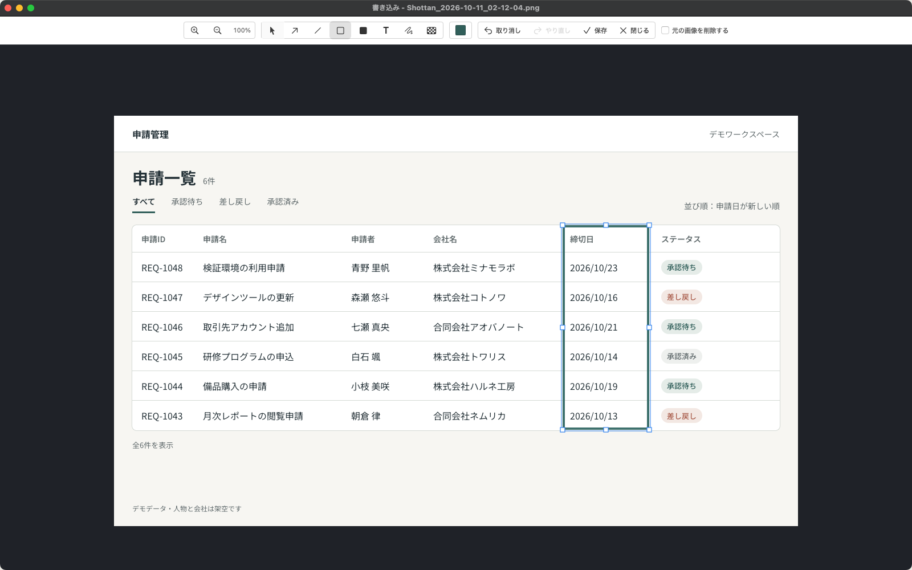912x570 pixels.
Task: Click the 申請名 column header
Action: [x=215, y=239]
